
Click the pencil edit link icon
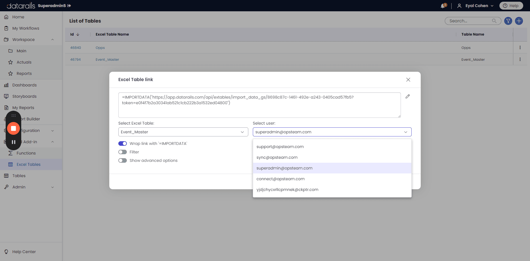click(408, 96)
